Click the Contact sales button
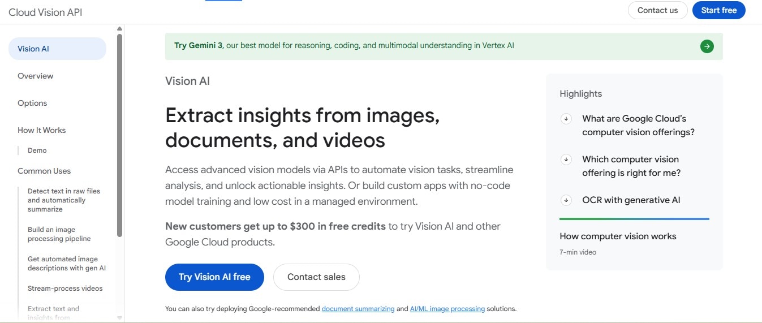 (316, 277)
